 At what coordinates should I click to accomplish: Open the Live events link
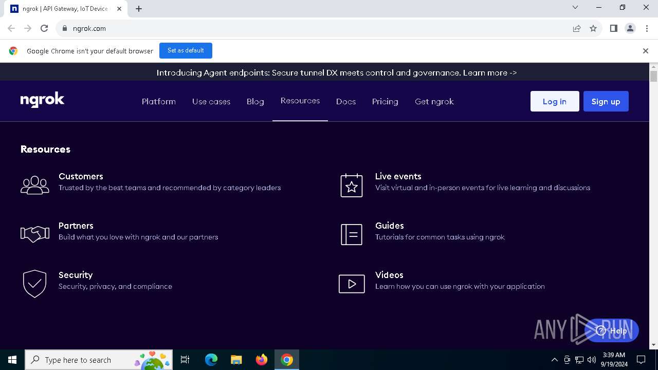[x=398, y=176]
